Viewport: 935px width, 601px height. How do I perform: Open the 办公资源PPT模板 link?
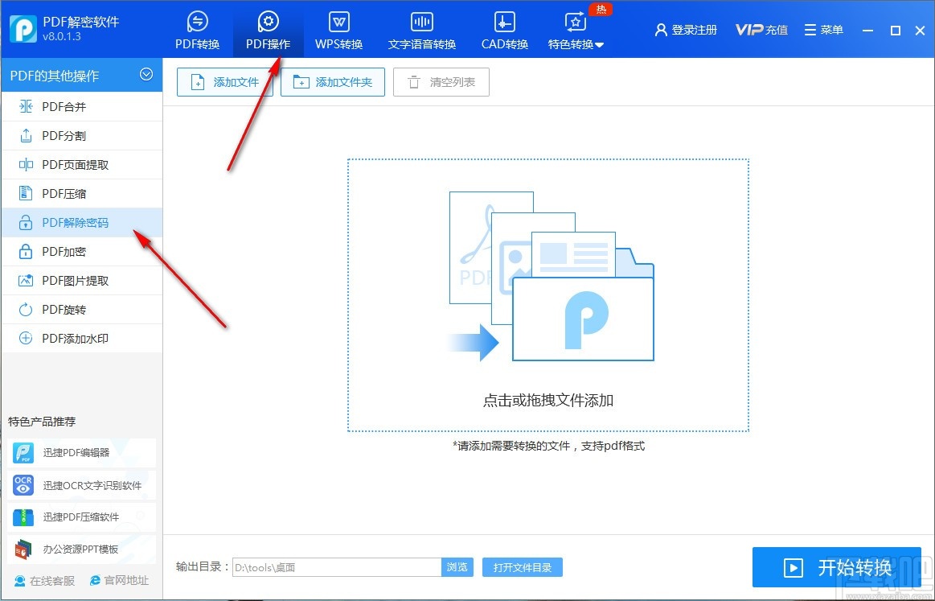point(76,549)
